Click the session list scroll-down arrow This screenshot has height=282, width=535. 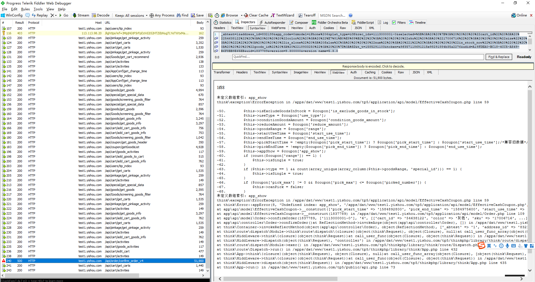pos(208,271)
